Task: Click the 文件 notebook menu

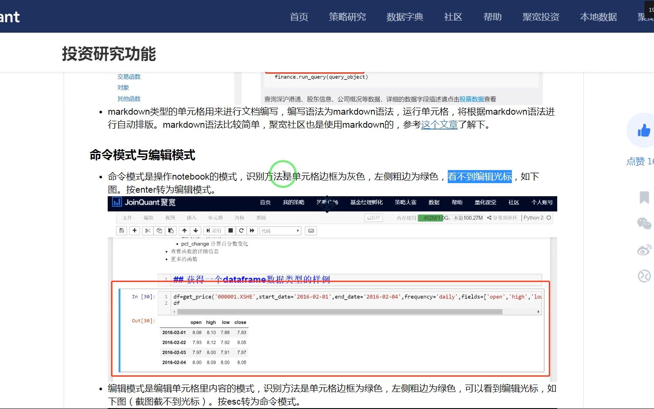Action: pyautogui.click(x=127, y=218)
